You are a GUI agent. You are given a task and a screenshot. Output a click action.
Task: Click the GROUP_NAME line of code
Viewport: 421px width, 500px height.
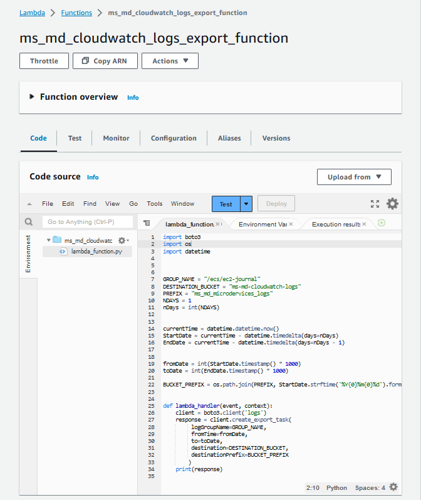pos(212,279)
